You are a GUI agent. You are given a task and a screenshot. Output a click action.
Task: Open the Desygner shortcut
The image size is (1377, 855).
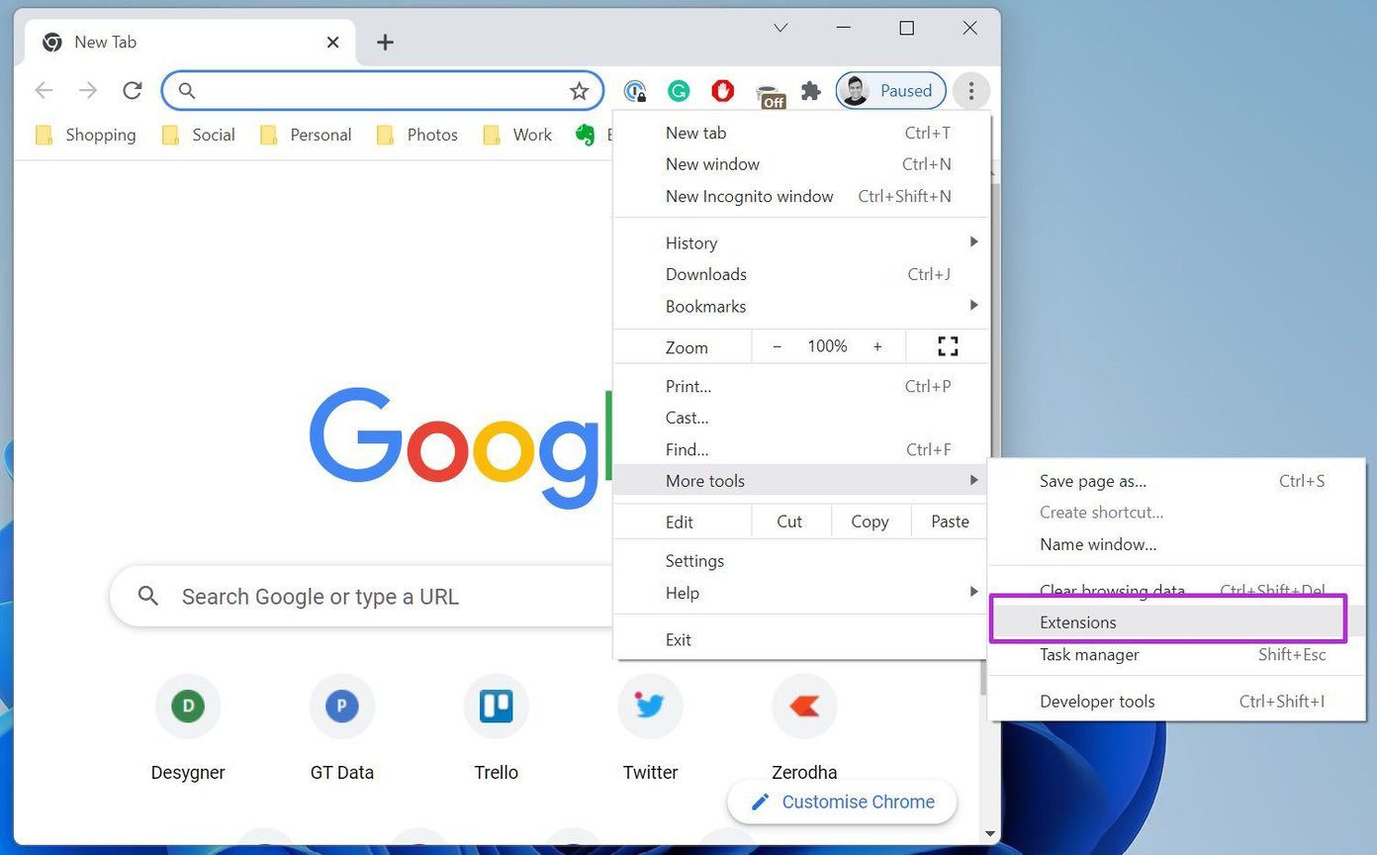pyautogui.click(x=188, y=729)
